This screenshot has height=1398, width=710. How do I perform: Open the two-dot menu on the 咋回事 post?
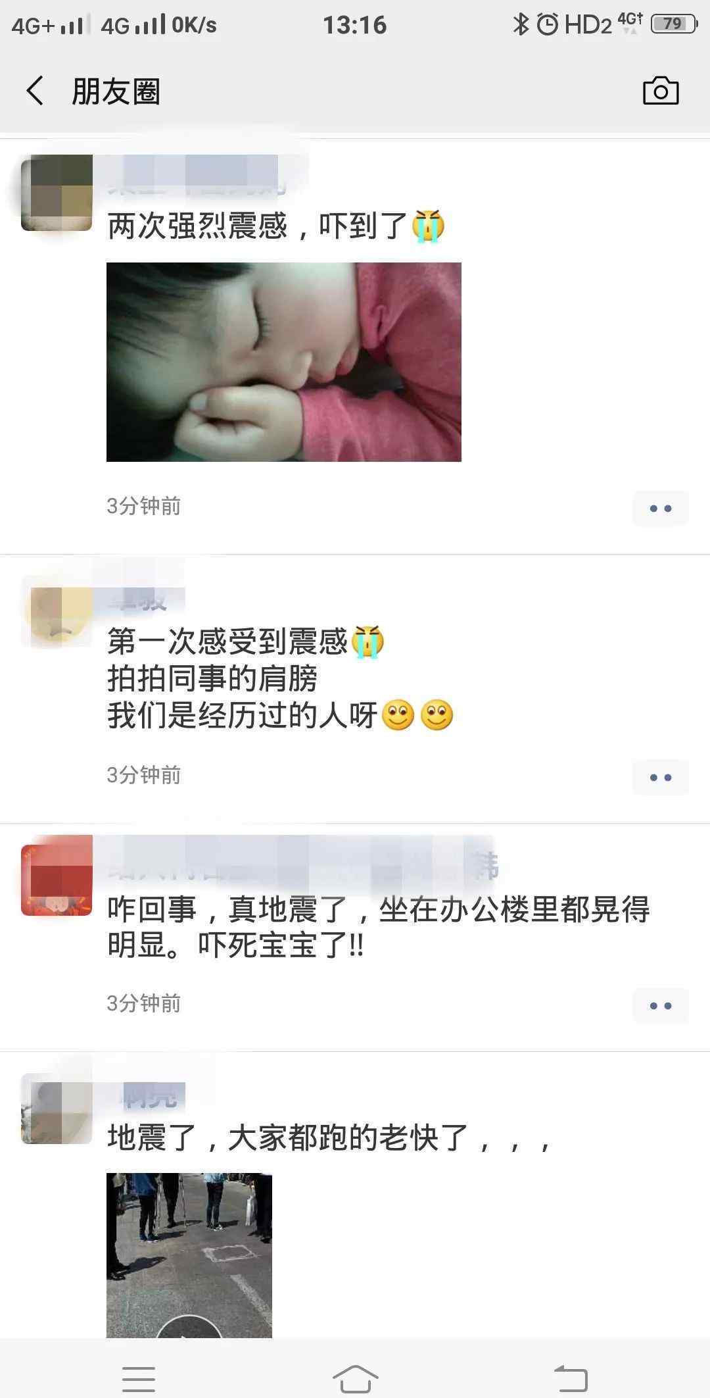pyautogui.click(x=660, y=1005)
